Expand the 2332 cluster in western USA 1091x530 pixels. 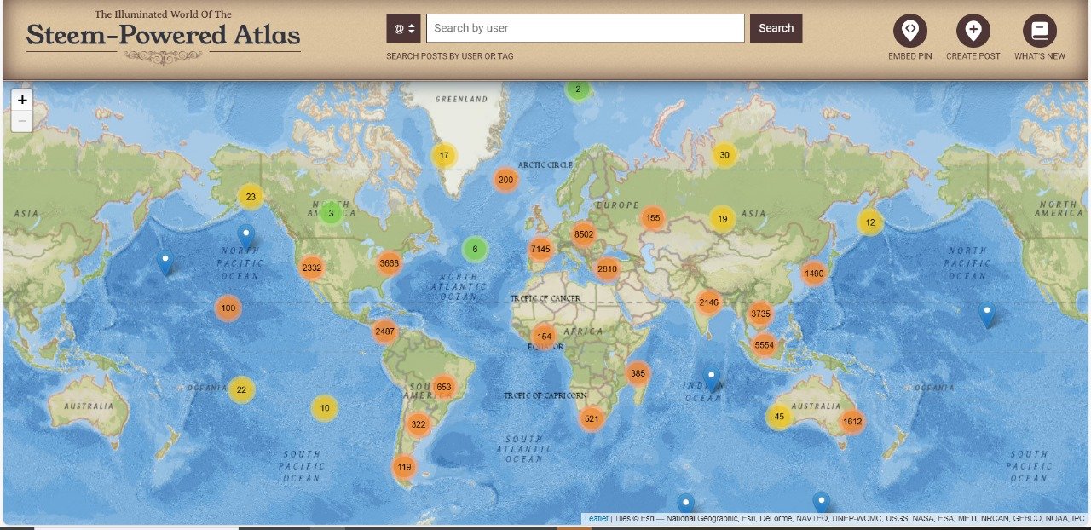click(x=312, y=268)
